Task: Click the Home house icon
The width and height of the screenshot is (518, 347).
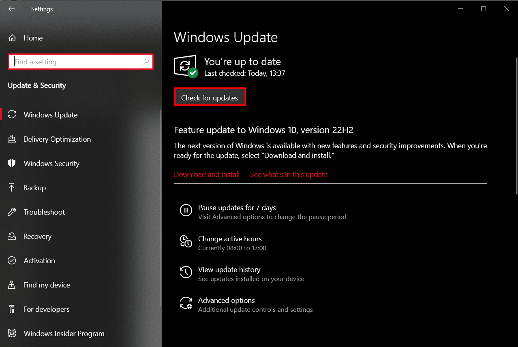Action: click(x=12, y=38)
